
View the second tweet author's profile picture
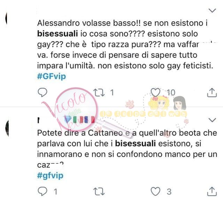(x=7, y=128)
